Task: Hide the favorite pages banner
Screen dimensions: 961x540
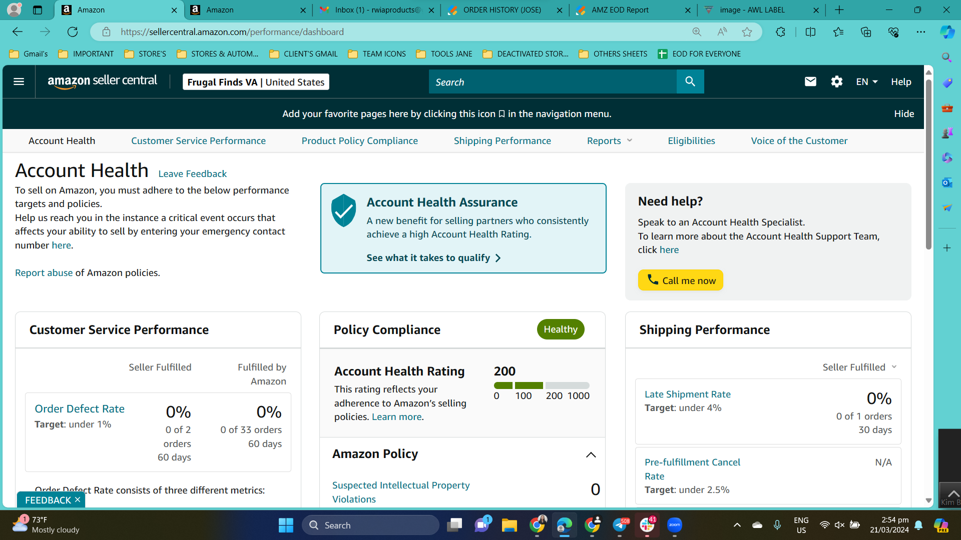Action: point(904,114)
